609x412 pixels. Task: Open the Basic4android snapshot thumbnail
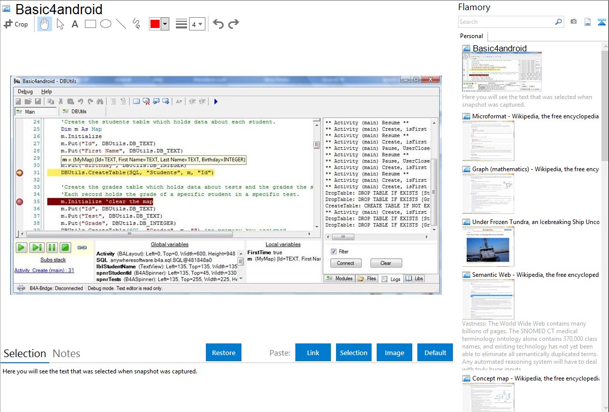tap(502, 72)
